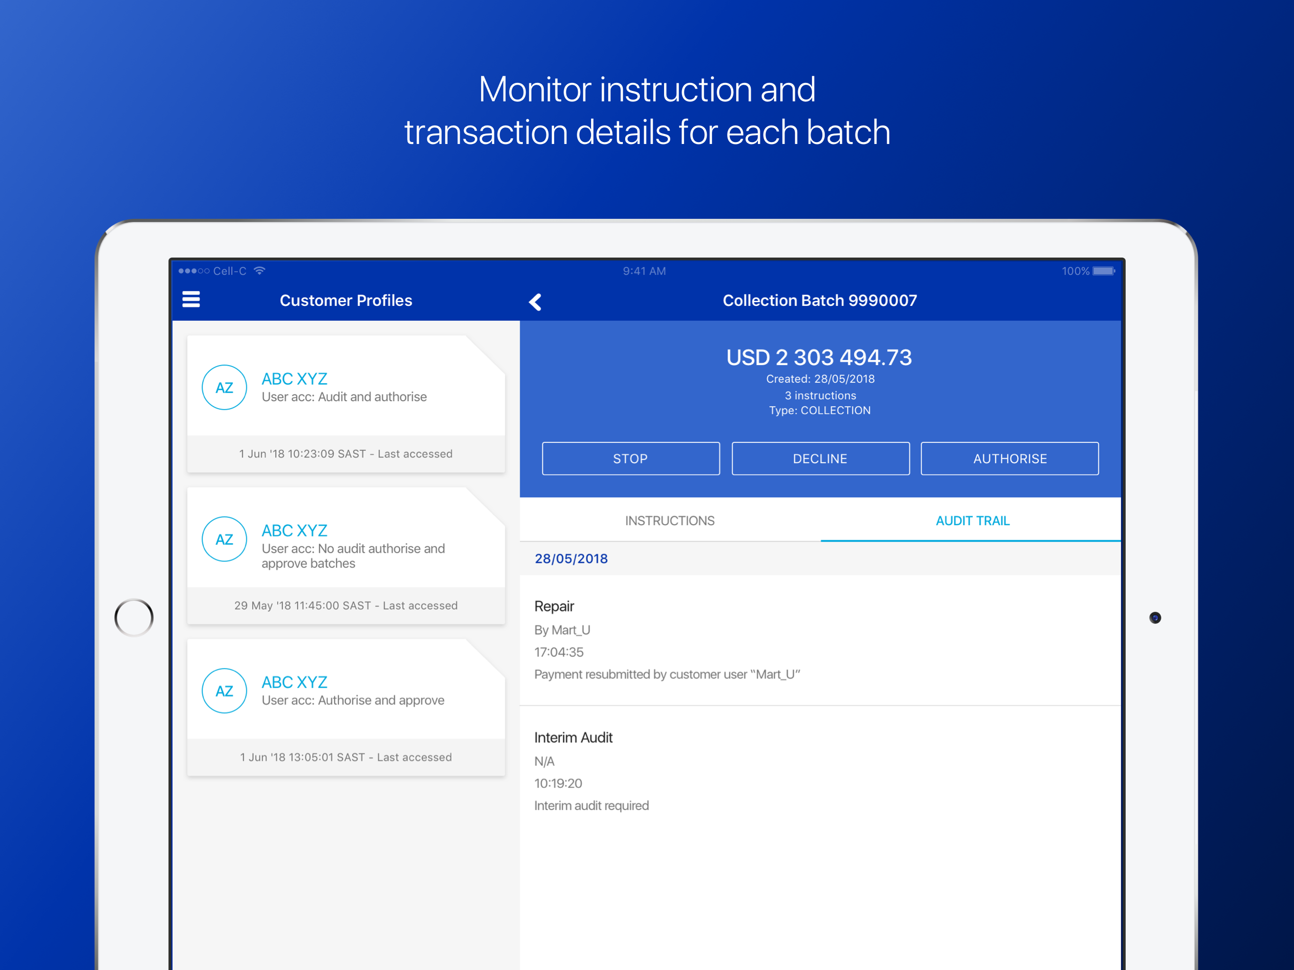Tap the 17:04:35 timestamp
The width and height of the screenshot is (1294, 970).
tap(559, 652)
